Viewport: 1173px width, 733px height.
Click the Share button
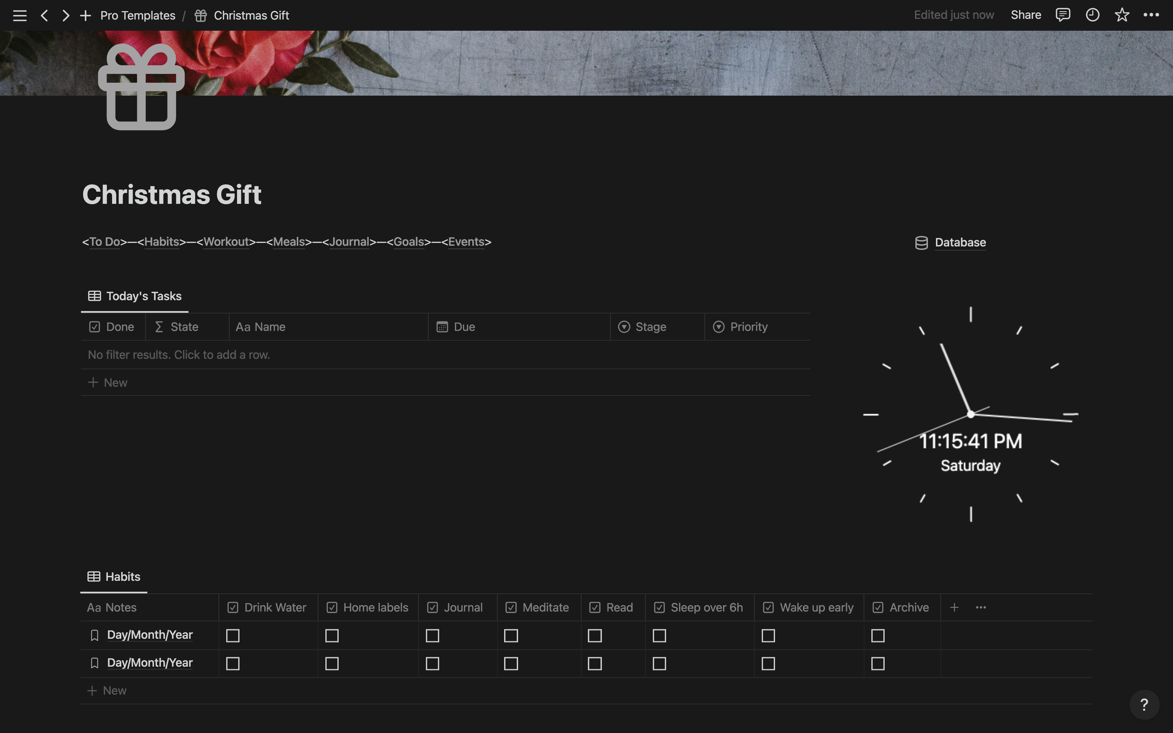coord(1026,15)
